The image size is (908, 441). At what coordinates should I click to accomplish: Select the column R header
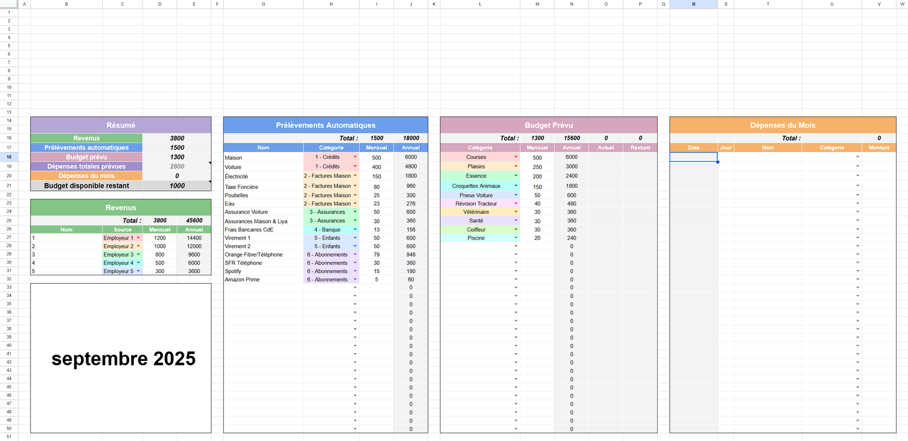[x=693, y=4]
